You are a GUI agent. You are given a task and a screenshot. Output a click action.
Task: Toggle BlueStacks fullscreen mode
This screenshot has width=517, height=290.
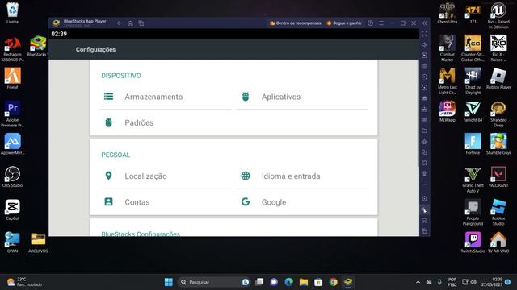[425, 34]
